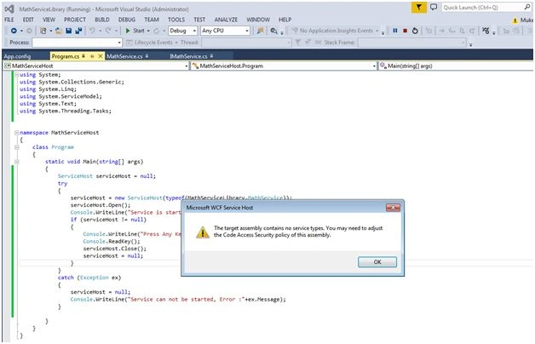Open the EDIT menu
Viewport: 535px width, 344px height.
pos(28,20)
